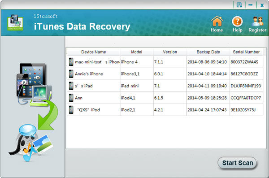Open the feedback icon in title bar
This screenshot has height=178, width=269.
tap(239, 5)
